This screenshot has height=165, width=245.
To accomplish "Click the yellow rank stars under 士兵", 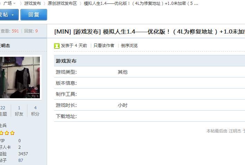I will 7,133.
